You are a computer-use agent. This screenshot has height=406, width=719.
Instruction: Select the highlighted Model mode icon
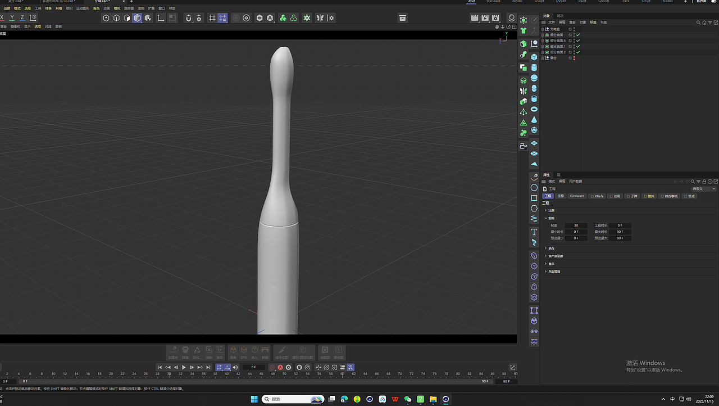pyautogui.click(x=137, y=18)
